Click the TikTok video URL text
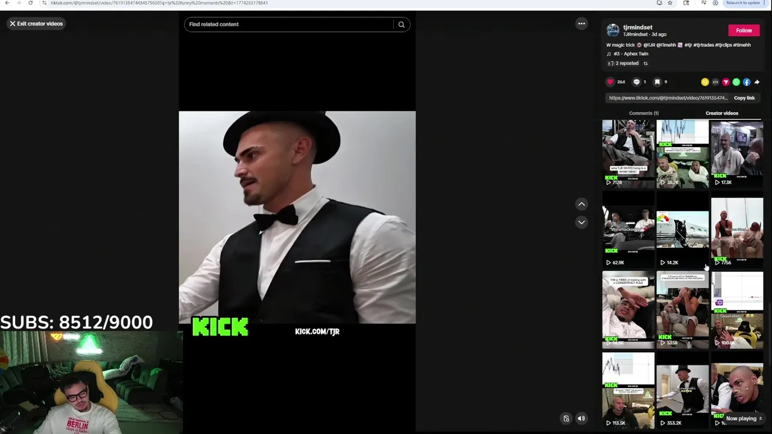This screenshot has height=434, width=772. (x=668, y=98)
